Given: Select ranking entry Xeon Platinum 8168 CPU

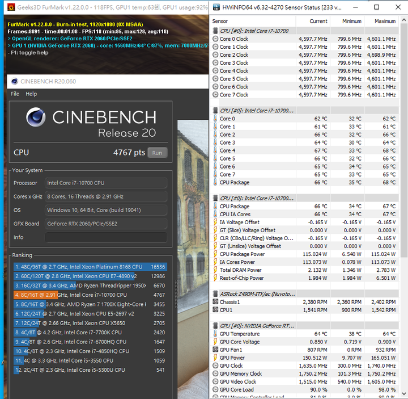Looking at the screenshot, I should coord(90,267).
